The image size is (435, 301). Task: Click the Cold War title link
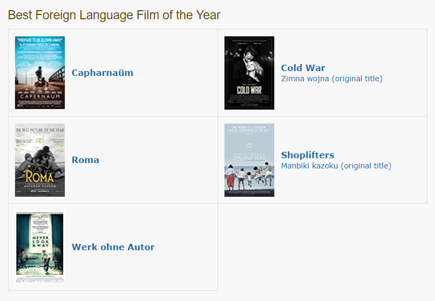tap(303, 68)
